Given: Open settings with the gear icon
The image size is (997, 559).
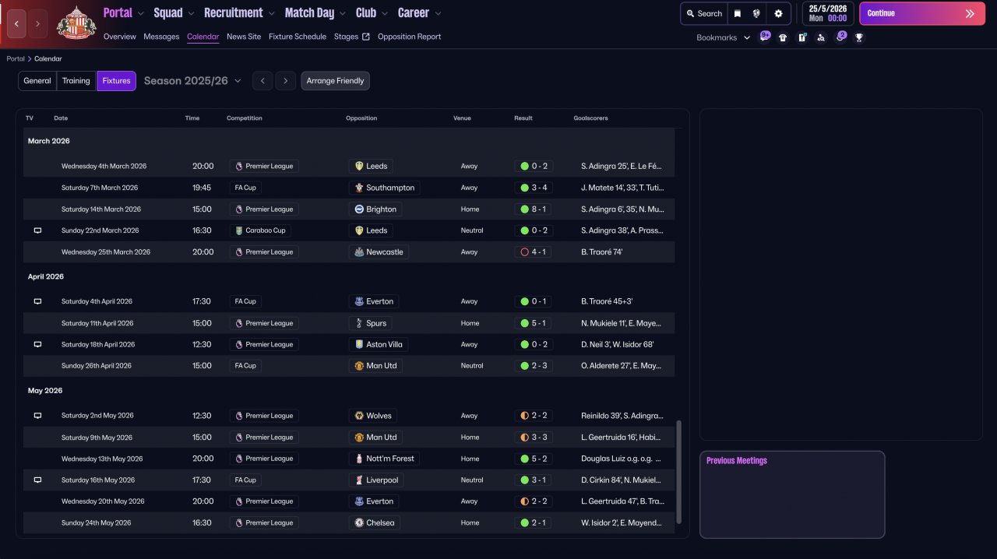Looking at the screenshot, I should click(778, 13).
